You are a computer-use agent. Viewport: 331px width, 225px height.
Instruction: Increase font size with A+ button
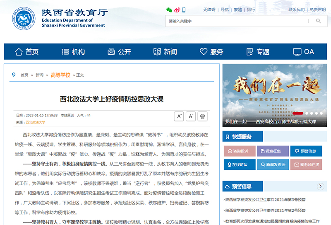tap(179, 116)
